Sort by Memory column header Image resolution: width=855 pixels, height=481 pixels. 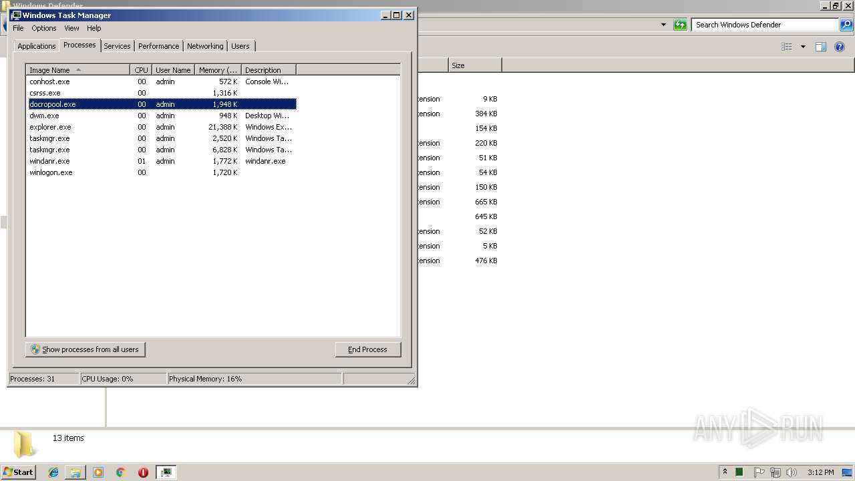218,70
